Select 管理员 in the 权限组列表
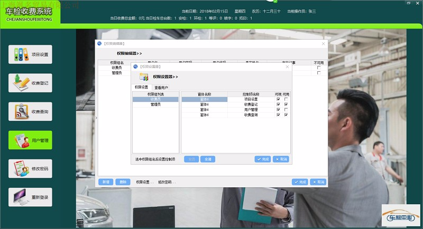Viewport: 423px width, 229px height. coord(156,104)
